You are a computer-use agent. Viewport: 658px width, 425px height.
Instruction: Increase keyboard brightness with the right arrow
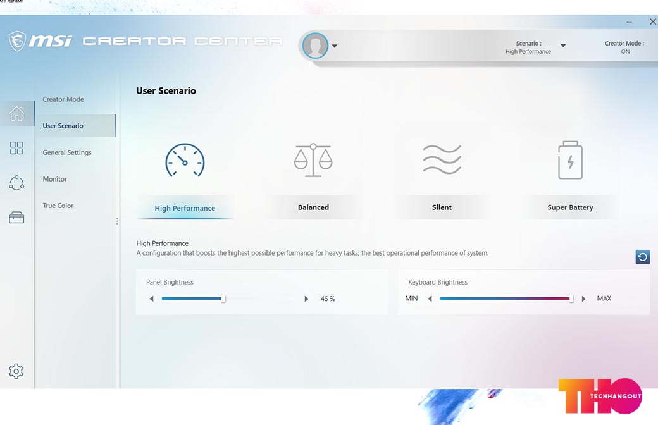pyautogui.click(x=583, y=299)
